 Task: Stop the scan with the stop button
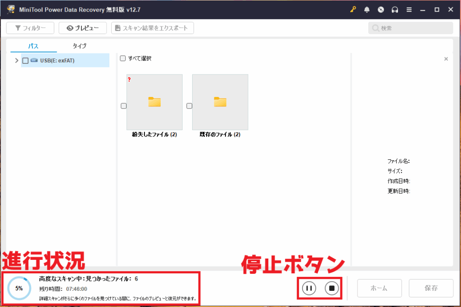pos(331,288)
